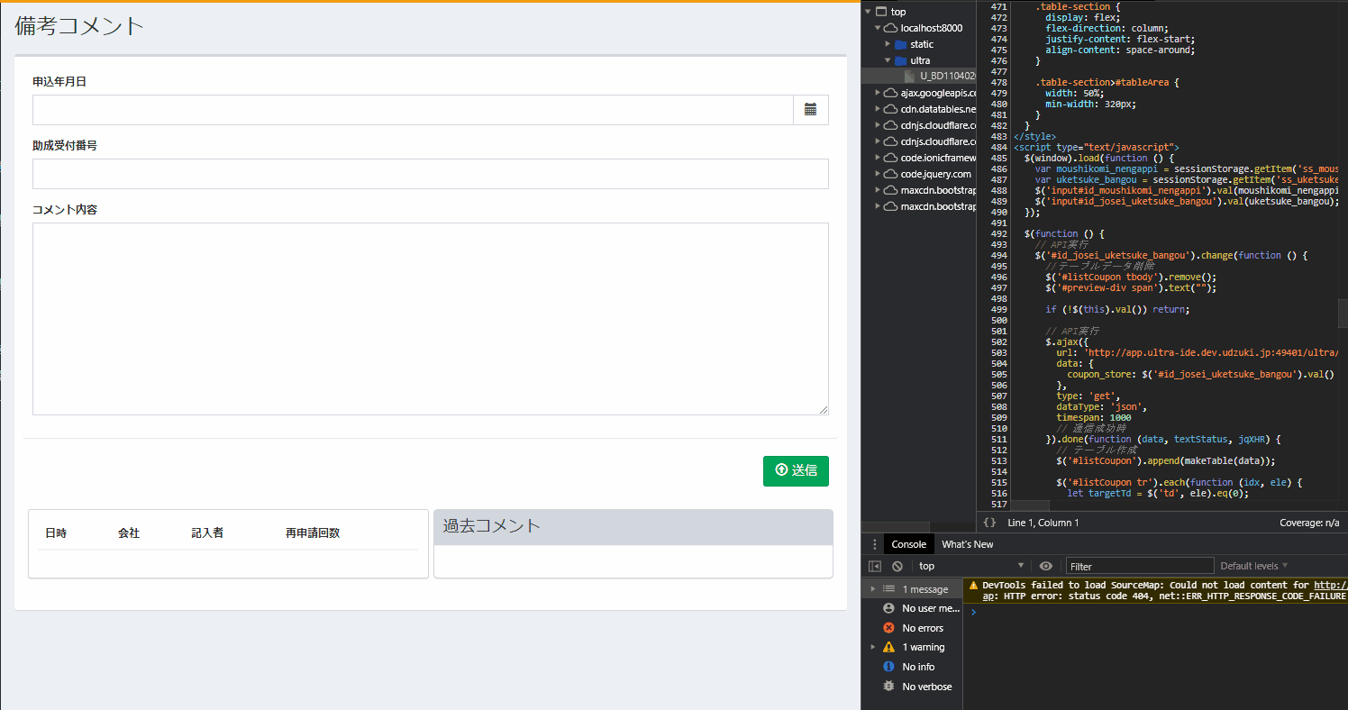Viewport: 1348px width, 710px height.
Task: Open the calendar date picker icon
Action: pyautogui.click(x=810, y=110)
